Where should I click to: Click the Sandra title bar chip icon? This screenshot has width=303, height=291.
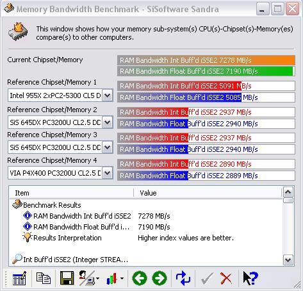point(9,8)
